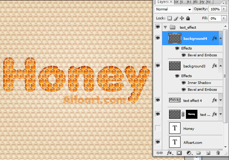Add a layer style with bottom fx button
Image resolution: width=229 pixels, height=160 pixels.
pos(169,153)
